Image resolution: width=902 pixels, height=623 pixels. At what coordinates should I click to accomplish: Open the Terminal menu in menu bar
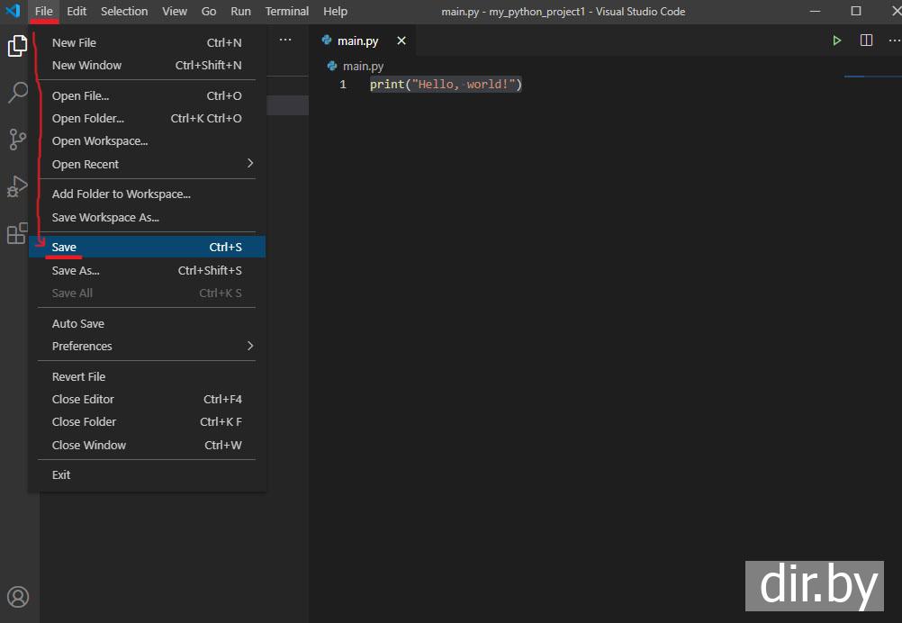click(287, 11)
